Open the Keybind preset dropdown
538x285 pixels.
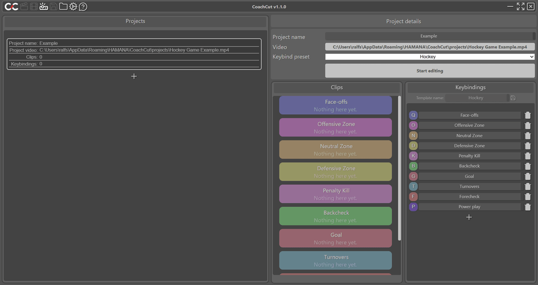pyautogui.click(x=429, y=57)
